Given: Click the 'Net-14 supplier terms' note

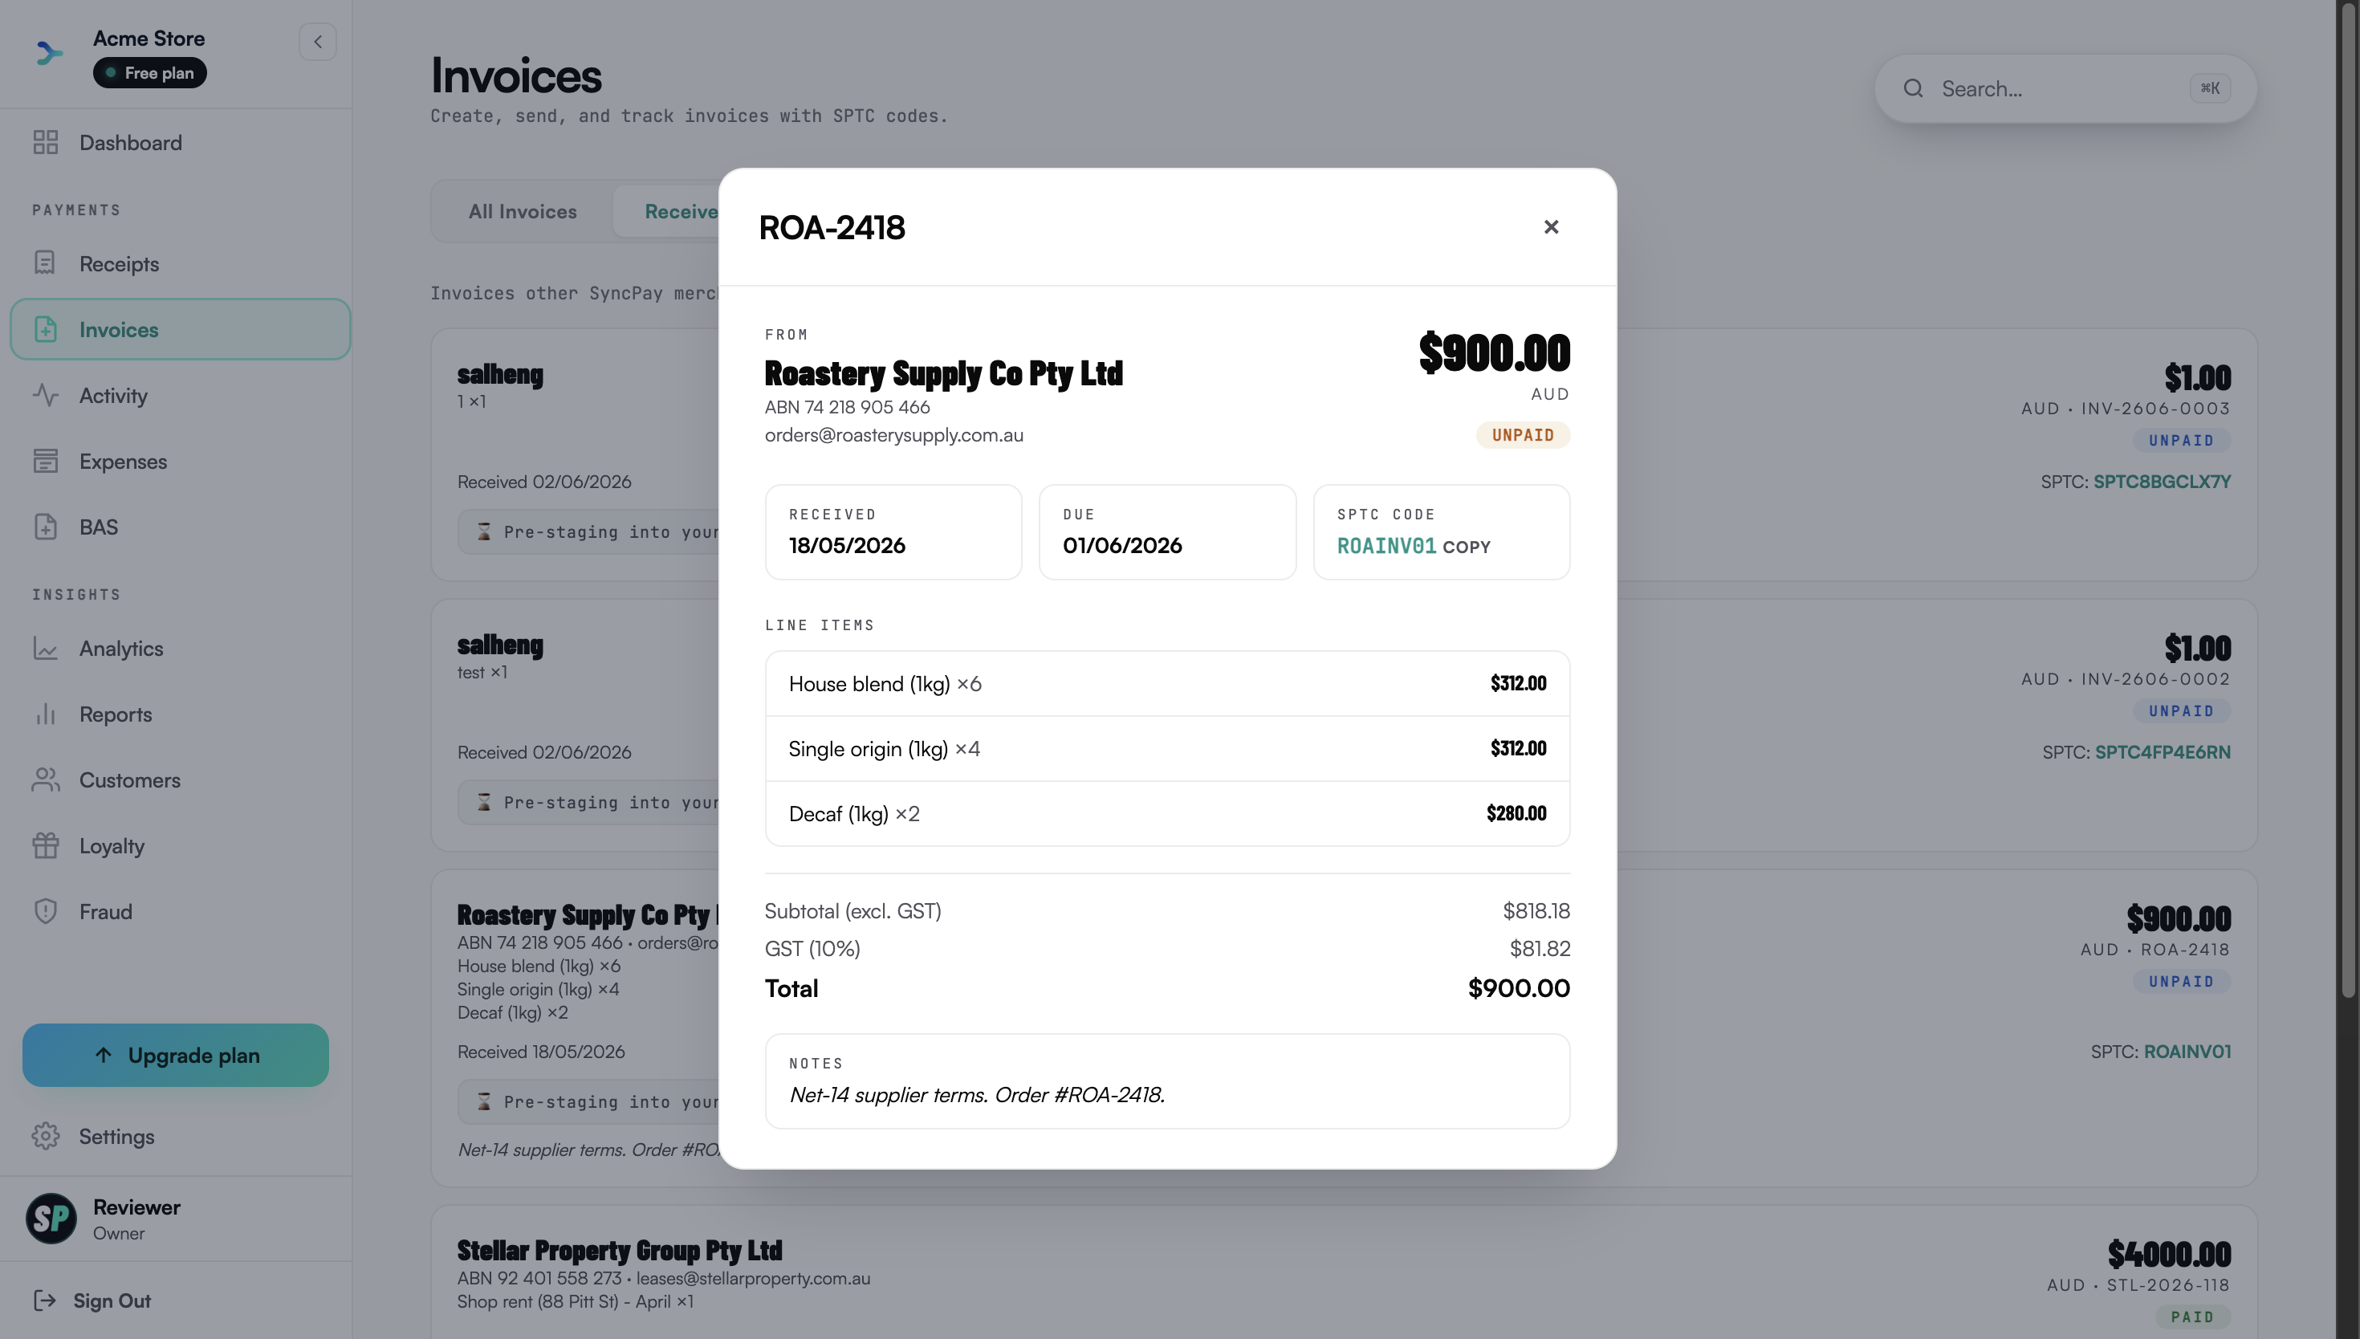Looking at the screenshot, I should 976,1094.
